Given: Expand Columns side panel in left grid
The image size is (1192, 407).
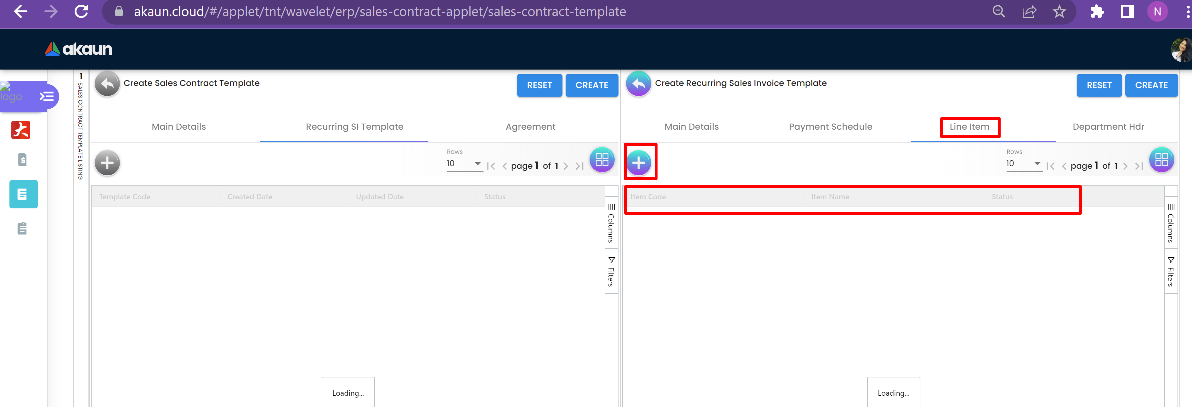Looking at the screenshot, I should coord(611,223).
